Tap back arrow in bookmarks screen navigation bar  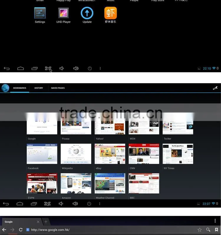(x=6, y=204)
